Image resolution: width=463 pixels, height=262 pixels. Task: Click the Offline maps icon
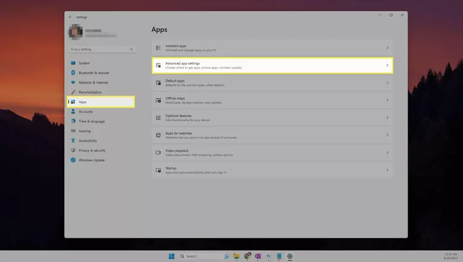point(158,100)
